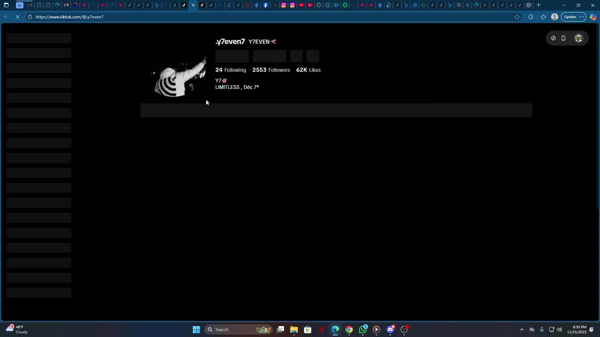Click the 62K Likes count

[308, 70]
